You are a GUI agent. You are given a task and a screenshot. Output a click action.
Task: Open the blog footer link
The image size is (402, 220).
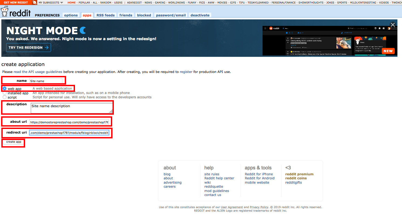[167, 174]
